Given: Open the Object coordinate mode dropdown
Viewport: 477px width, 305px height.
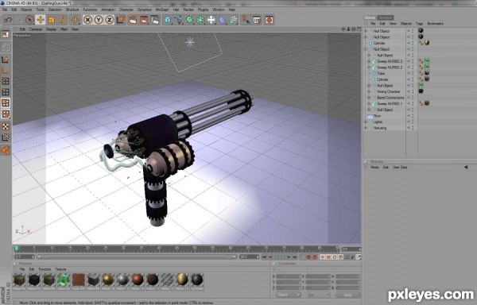Looking at the screenshot, I should pyautogui.click(x=289, y=295).
